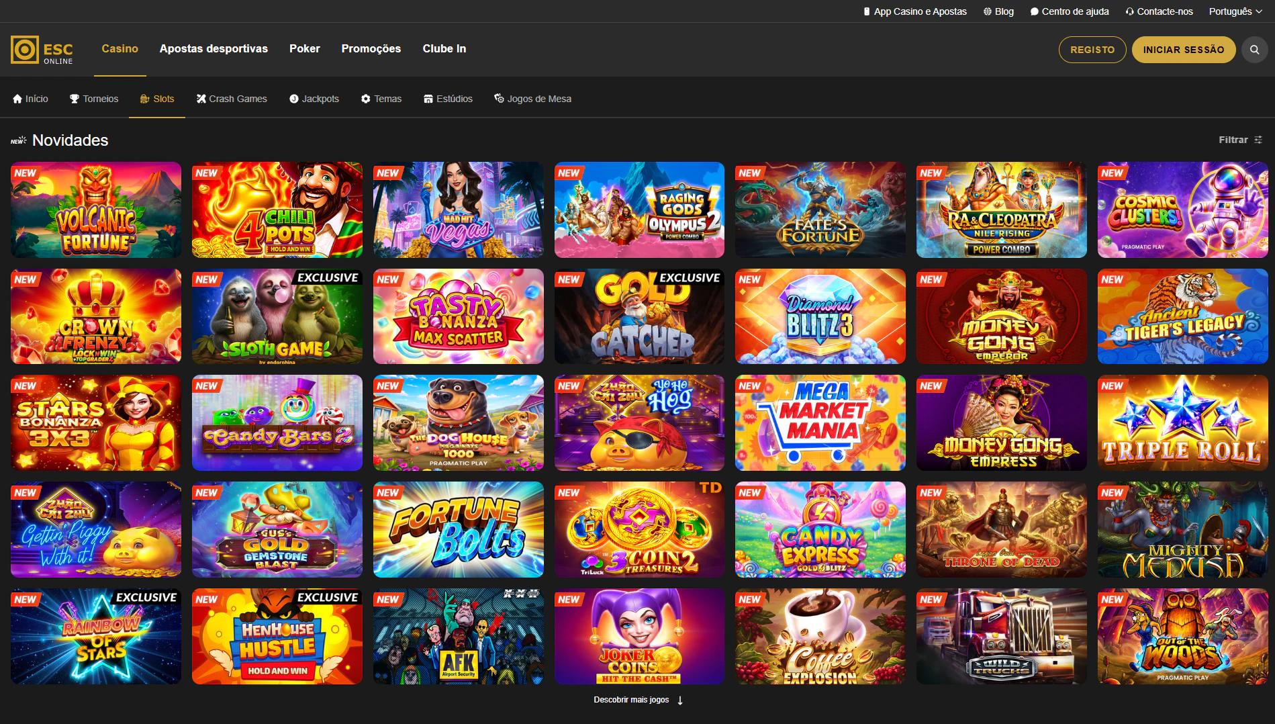
Task: Open the Mega Market Mania game
Action: coord(820,422)
